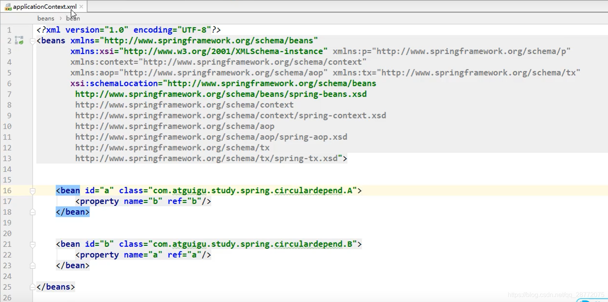Click the closing </beans> tag
608x302 pixels.
tap(55, 287)
